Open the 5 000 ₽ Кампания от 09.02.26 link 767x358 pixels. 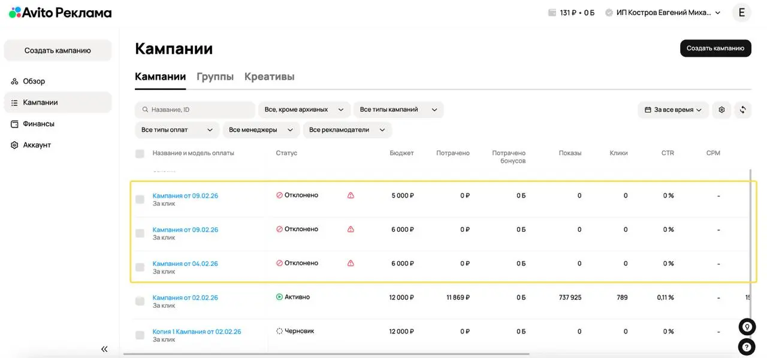click(x=185, y=196)
